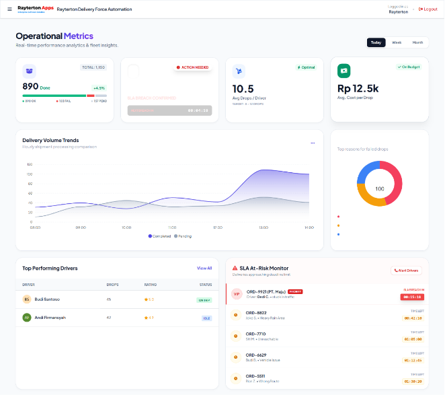Open the Delivery Volume Trends options menu
Viewport: 445px width, 395px height.
[312, 143]
